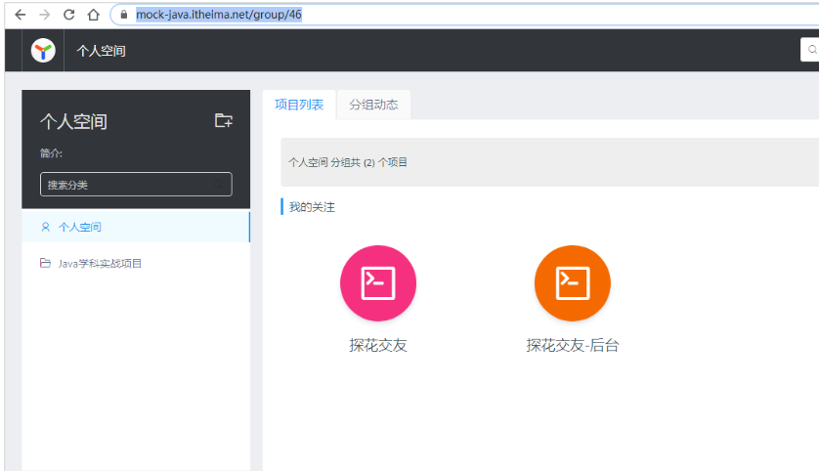Click 个人空间 分组共 (2) 个项目 text
The width and height of the screenshot is (819, 471).
348,162
